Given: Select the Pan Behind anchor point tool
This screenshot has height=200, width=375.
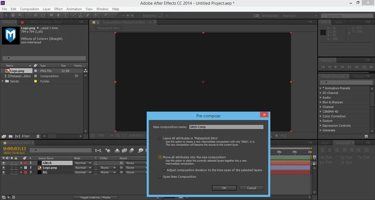Looking at the screenshot, I should [x=43, y=15].
